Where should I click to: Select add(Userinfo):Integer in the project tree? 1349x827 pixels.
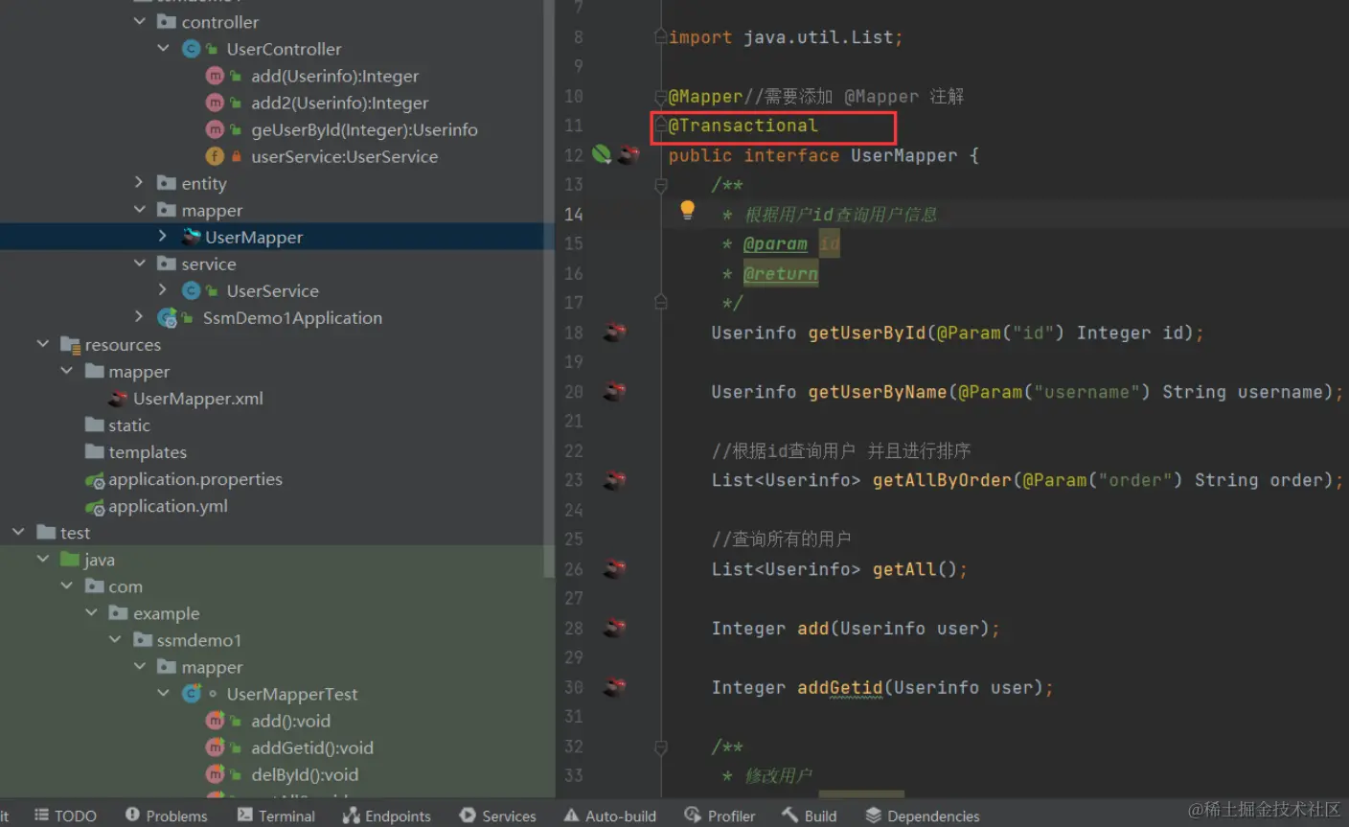coord(334,76)
